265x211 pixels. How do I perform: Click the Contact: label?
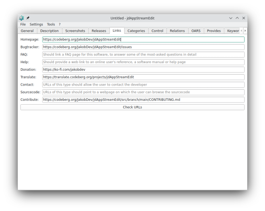(x=27, y=84)
